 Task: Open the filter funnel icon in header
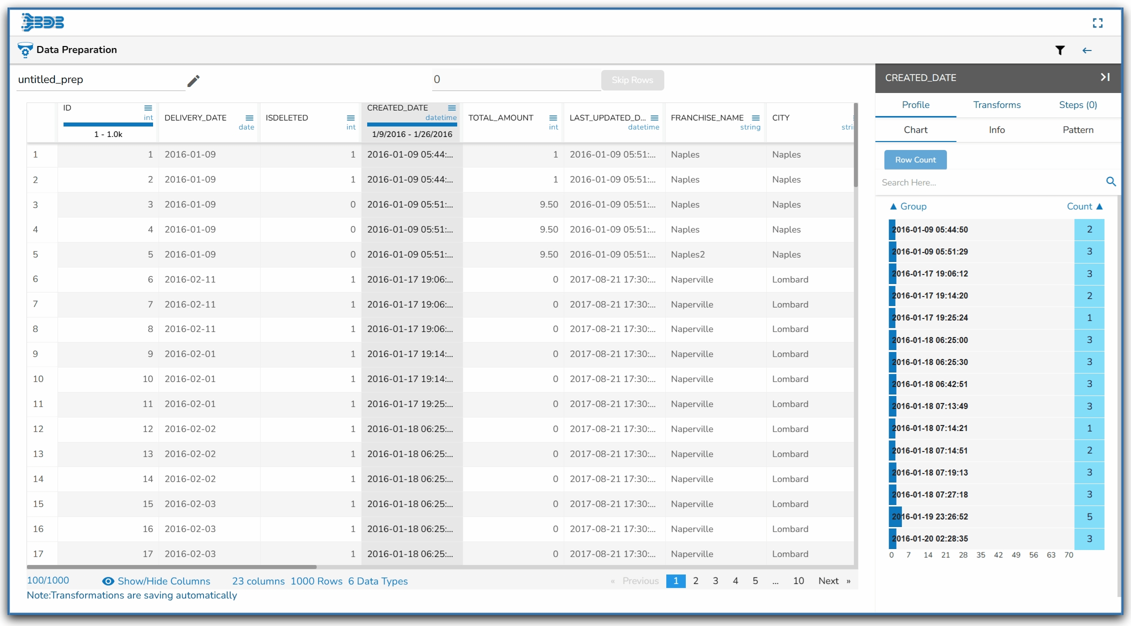pos(1059,50)
